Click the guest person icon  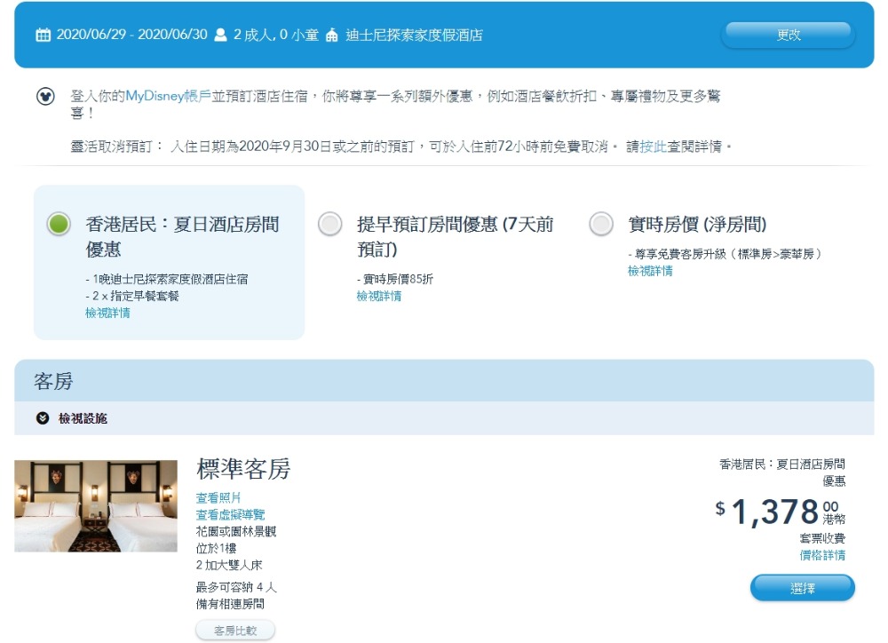tap(220, 36)
